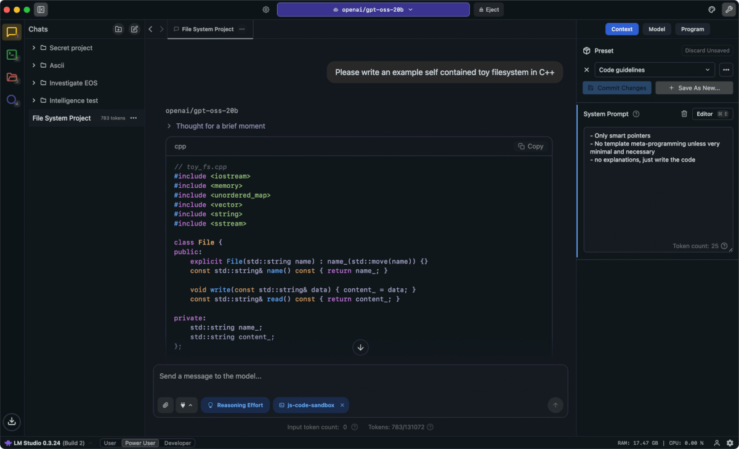
Task: Open the openai/gpt-oss-20b model selector
Action: click(x=373, y=9)
